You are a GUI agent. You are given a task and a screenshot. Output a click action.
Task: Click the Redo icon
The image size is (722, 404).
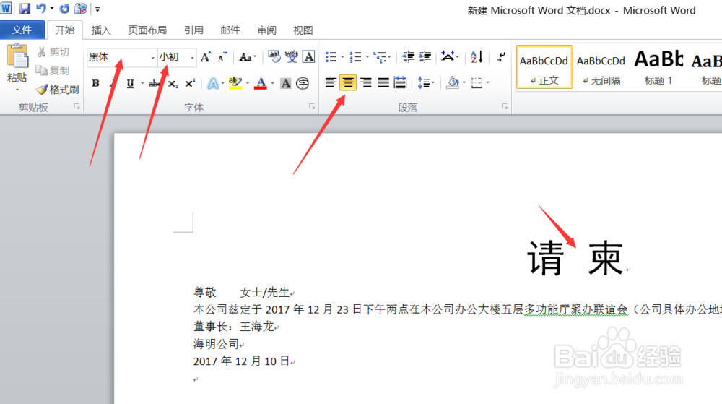64,9
